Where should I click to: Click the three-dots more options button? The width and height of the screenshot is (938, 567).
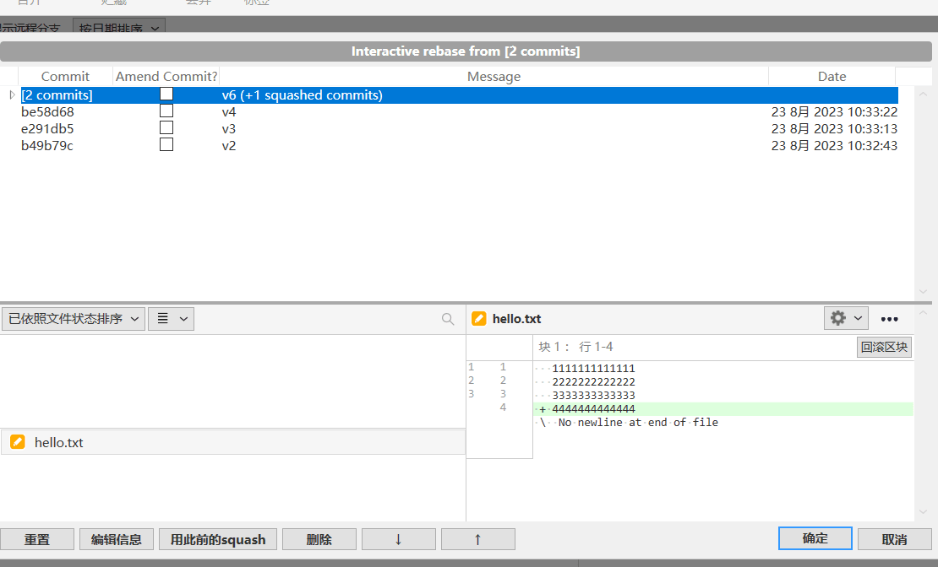[889, 319]
